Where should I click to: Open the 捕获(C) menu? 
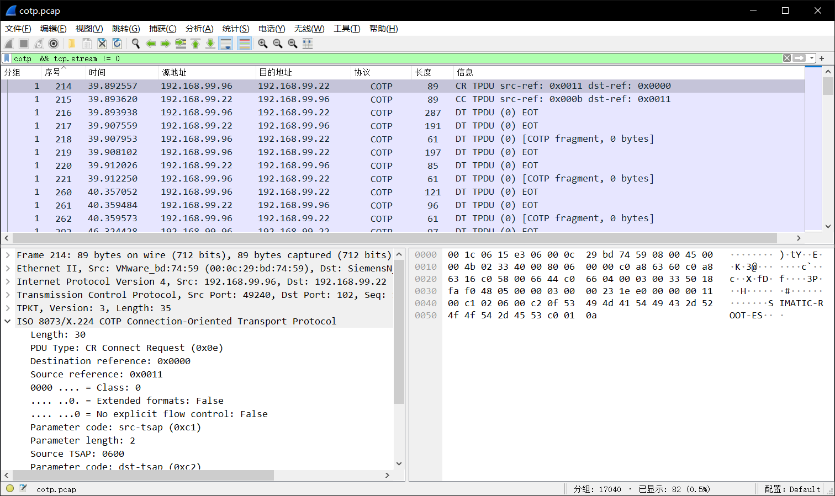pos(162,29)
